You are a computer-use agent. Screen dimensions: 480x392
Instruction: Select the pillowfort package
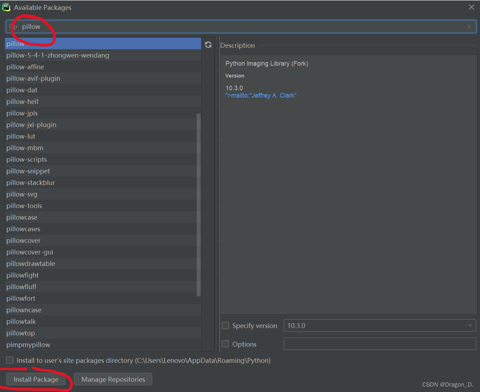(103, 298)
